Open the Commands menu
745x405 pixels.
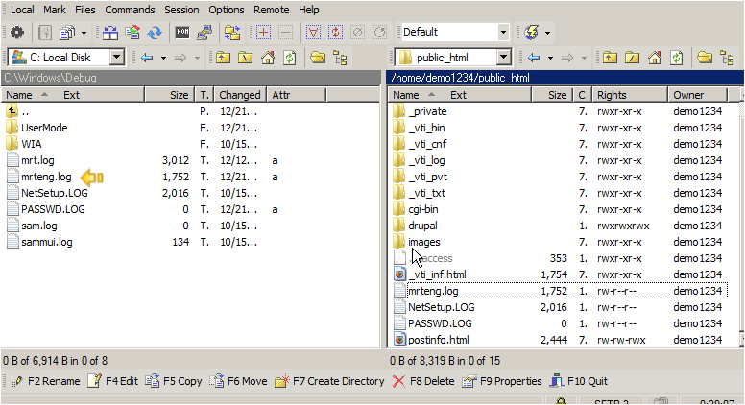tap(130, 9)
